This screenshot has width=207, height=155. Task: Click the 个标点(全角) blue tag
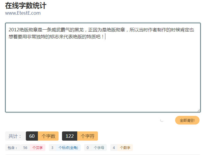tap(68, 148)
